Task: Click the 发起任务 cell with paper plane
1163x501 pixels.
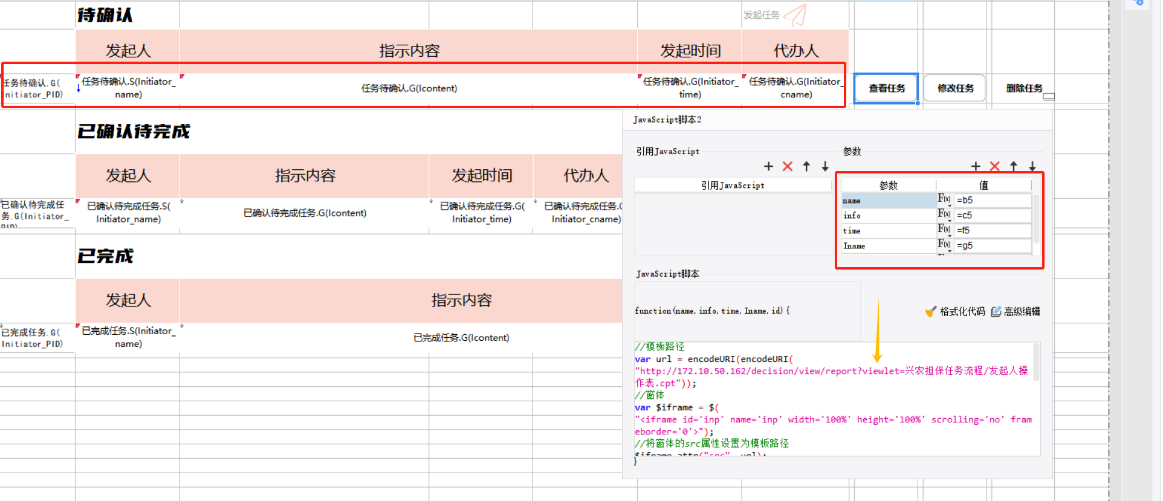Action: tap(795, 15)
